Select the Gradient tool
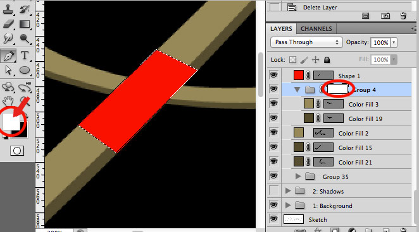This screenshot has height=232, width=419. click(x=25, y=24)
